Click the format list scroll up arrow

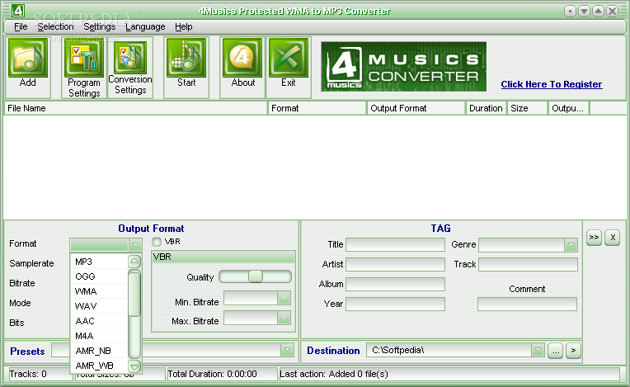[x=134, y=262]
